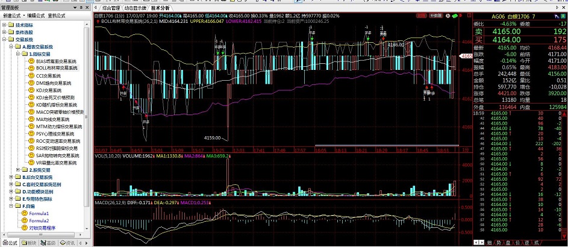Click the MACD(26,12,9) indicator label
Viewport: 568px width, 247px height.
coord(110,202)
